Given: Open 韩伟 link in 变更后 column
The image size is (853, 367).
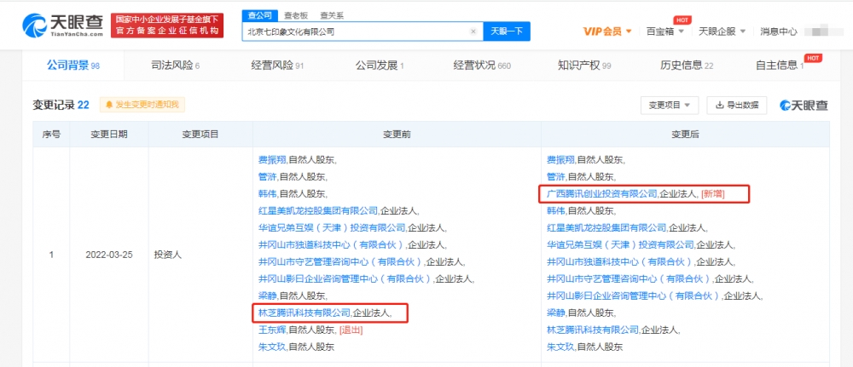Looking at the screenshot, I should 556,210.
